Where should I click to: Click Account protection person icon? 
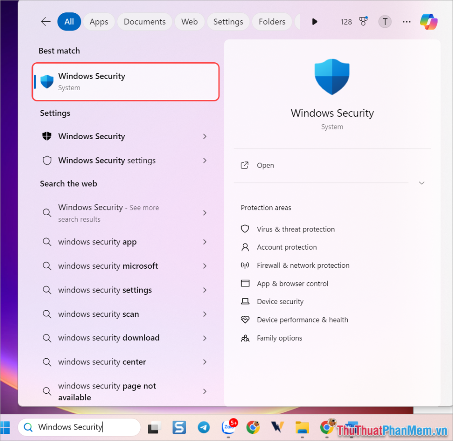[245, 247]
